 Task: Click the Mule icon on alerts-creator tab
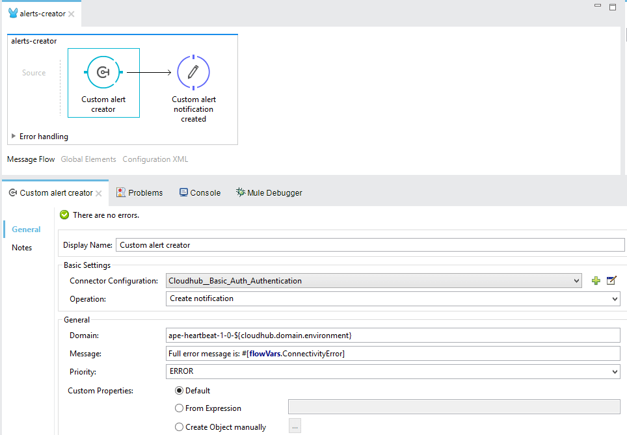tap(13, 13)
